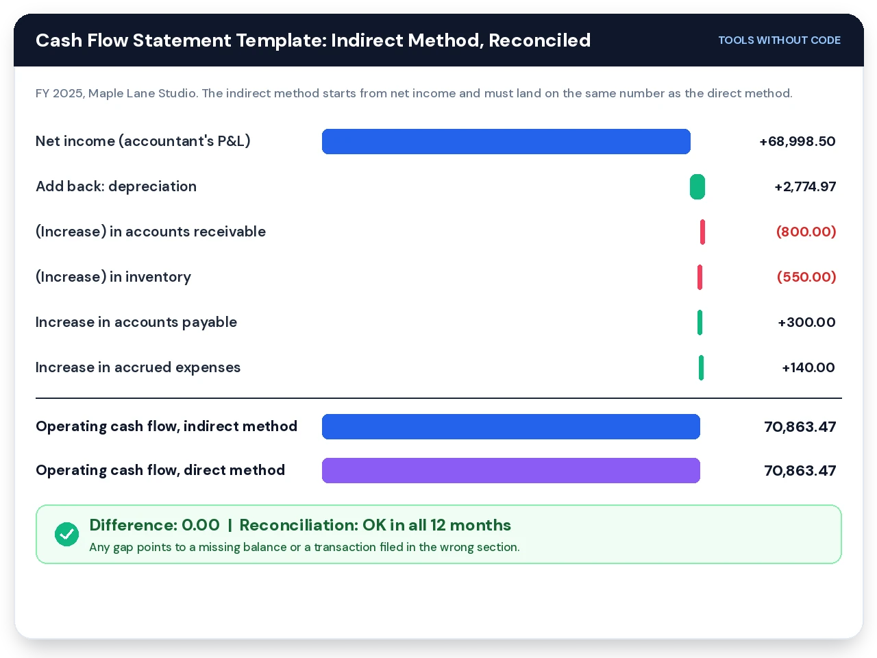Select the FY 2025 Maple Lane Studio description
877x658 pixels.
tap(414, 93)
